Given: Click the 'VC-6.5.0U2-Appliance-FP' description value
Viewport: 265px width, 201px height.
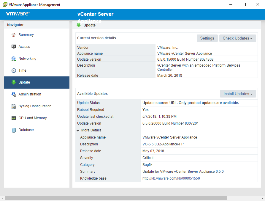Looking at the screenshot, I should [x=163, y=144].
